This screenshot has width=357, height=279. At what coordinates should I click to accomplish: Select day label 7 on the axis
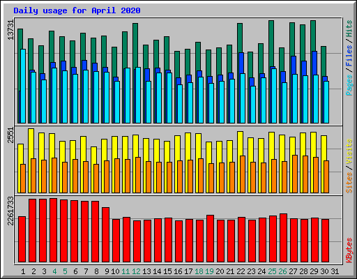click(x=86, y=271)
